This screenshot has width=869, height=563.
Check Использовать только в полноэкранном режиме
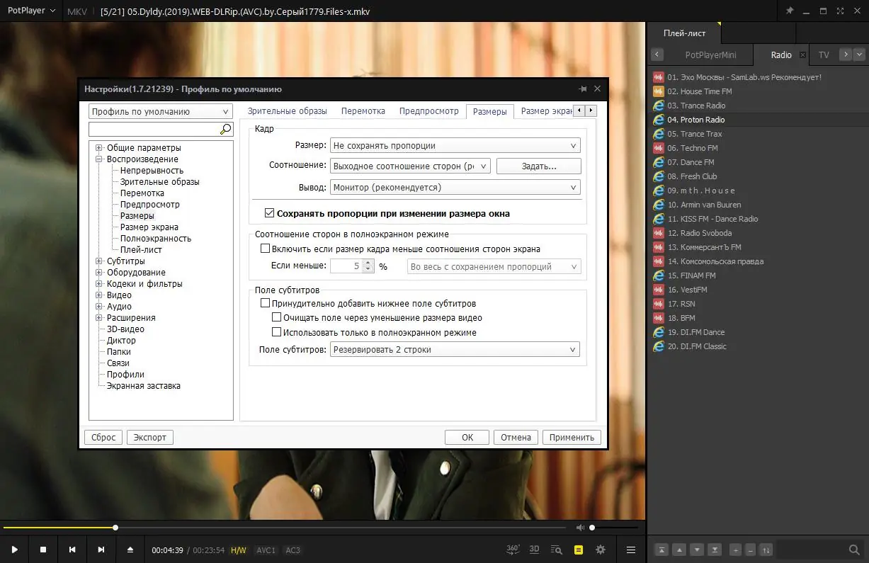[x=277, y=331]
